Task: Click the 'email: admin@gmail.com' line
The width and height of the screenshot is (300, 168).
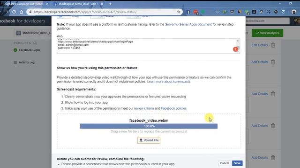Action: point(73,45)
